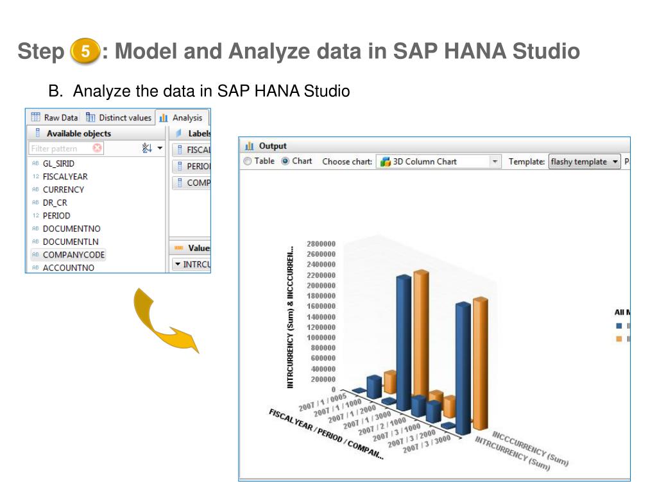Select FISCALYEAR in Available objects
The height and width of the screenshot is (492, 657).
65,177
